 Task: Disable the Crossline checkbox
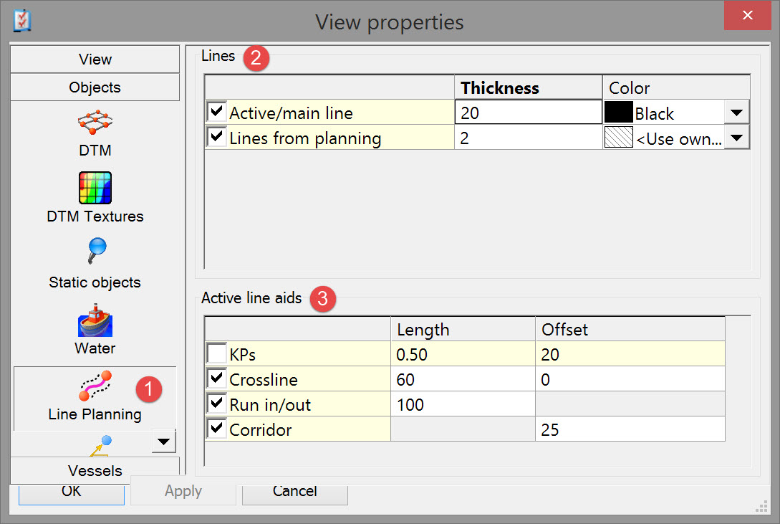point(216,379)
